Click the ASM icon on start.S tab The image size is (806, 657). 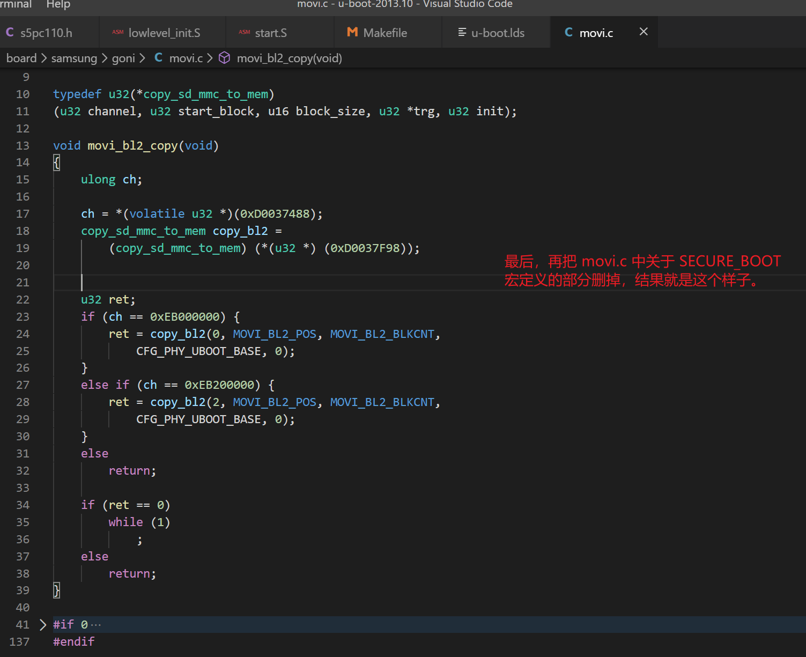pos(245,33)
